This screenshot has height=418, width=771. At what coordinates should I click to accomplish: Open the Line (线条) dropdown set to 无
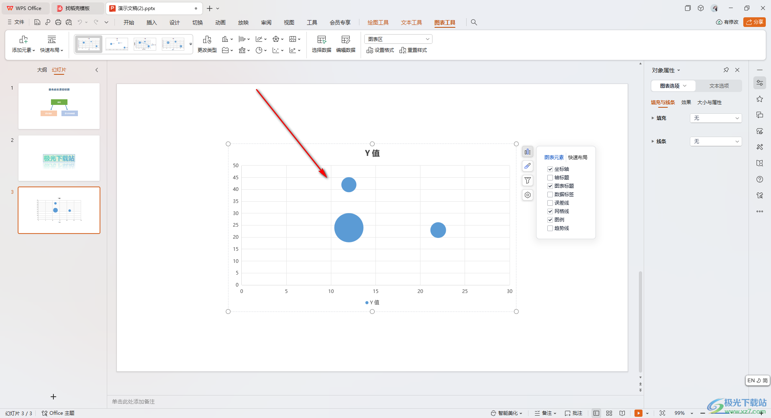(x=716, y=141)
